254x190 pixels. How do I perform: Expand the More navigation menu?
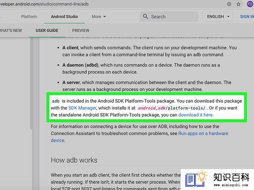point(99,16)
